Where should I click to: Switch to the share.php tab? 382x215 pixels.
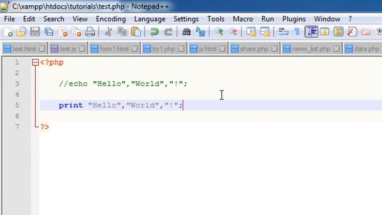[254, 49]
